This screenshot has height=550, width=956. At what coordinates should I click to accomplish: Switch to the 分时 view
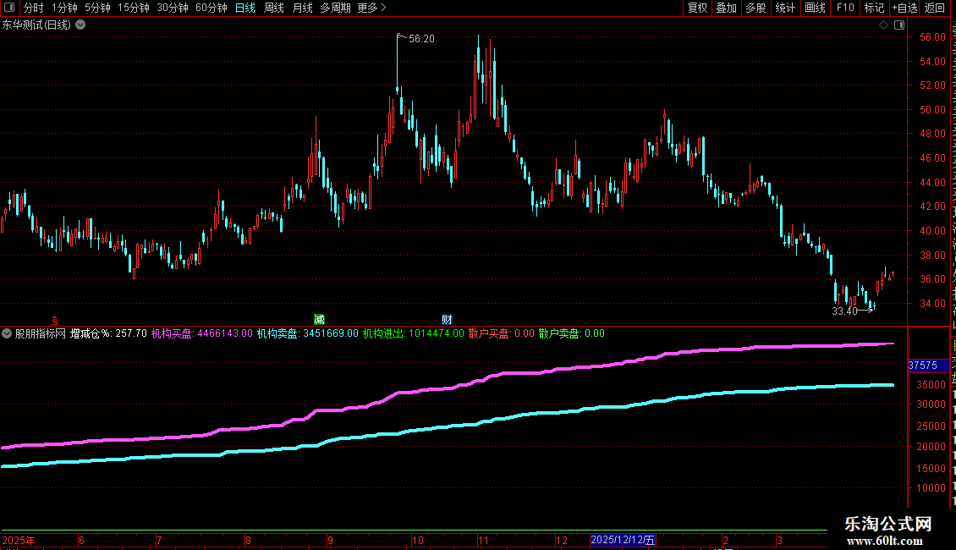pyautogui.click(x=34, y=8)
